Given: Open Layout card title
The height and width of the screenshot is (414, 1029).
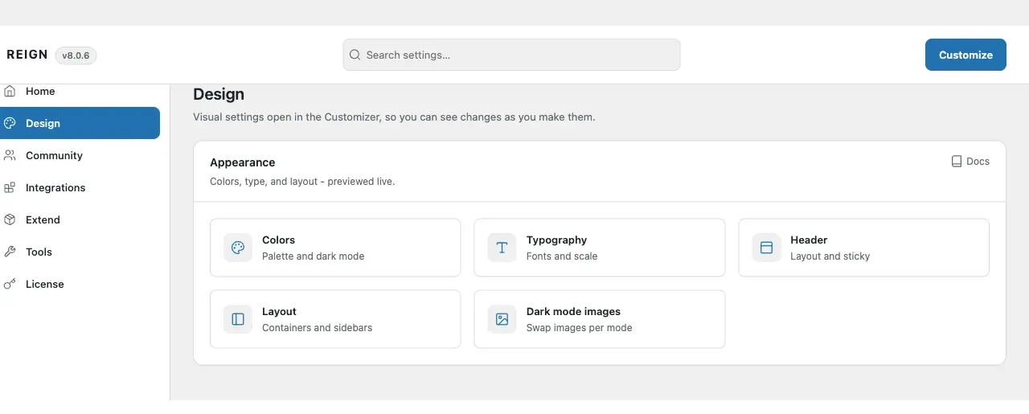Looking at the screenshot, I should click(x=279, y=311).
